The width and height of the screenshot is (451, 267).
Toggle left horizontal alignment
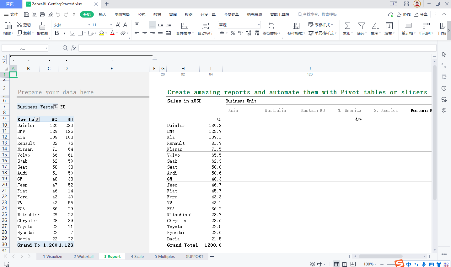pos(137,33)
